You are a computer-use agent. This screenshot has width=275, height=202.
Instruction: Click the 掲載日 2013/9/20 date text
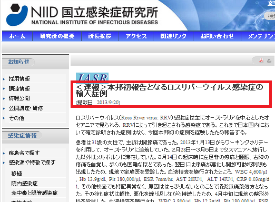point(98,103)
